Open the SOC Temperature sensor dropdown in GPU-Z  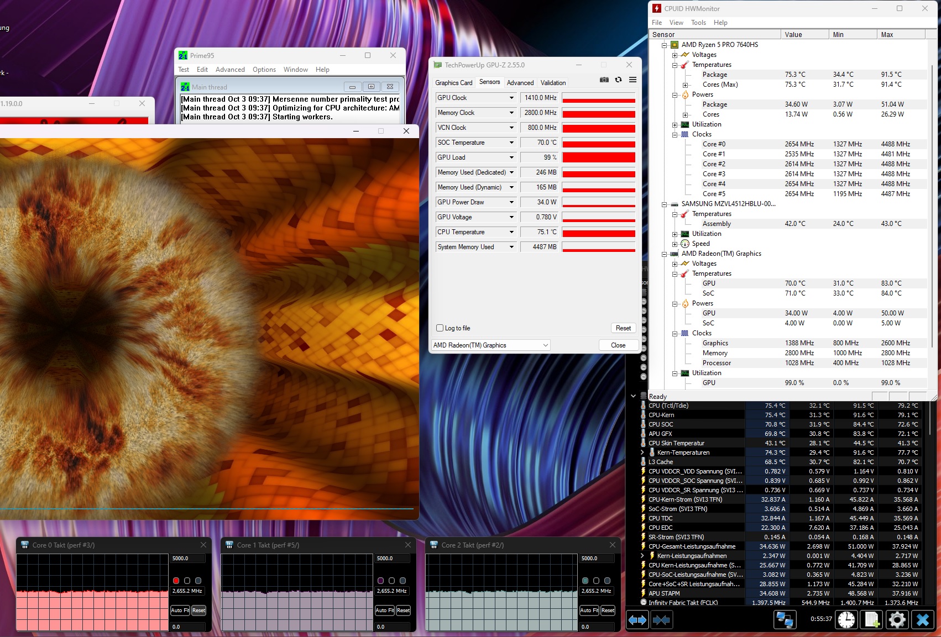tap(511, 143)
